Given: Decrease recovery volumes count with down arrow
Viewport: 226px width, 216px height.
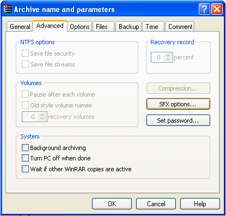Looking at the screenshot, I should (x=42, y=119).
